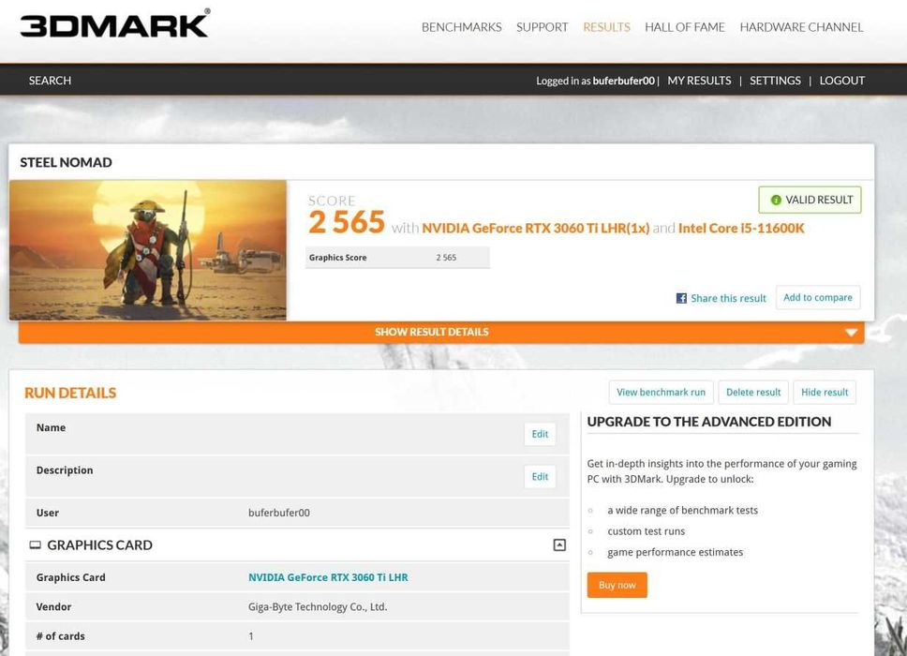Click the Valid Result badge label
907x656 pixels.
tap(819, 200)
